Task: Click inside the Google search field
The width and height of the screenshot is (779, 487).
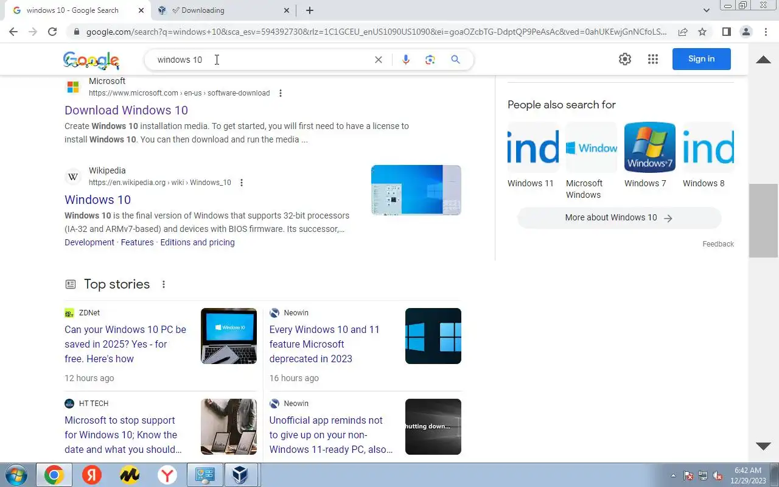Action: 262,60
